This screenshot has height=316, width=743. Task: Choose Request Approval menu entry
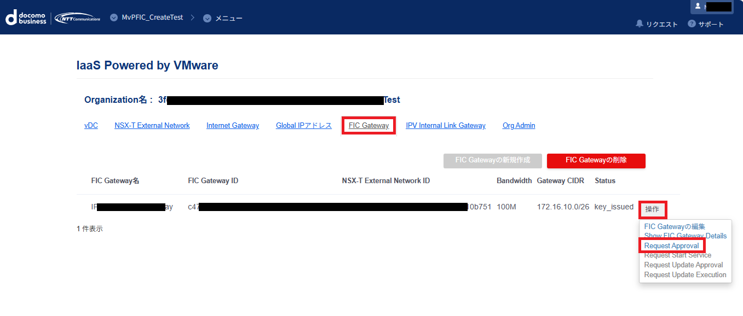pos(671,245)
